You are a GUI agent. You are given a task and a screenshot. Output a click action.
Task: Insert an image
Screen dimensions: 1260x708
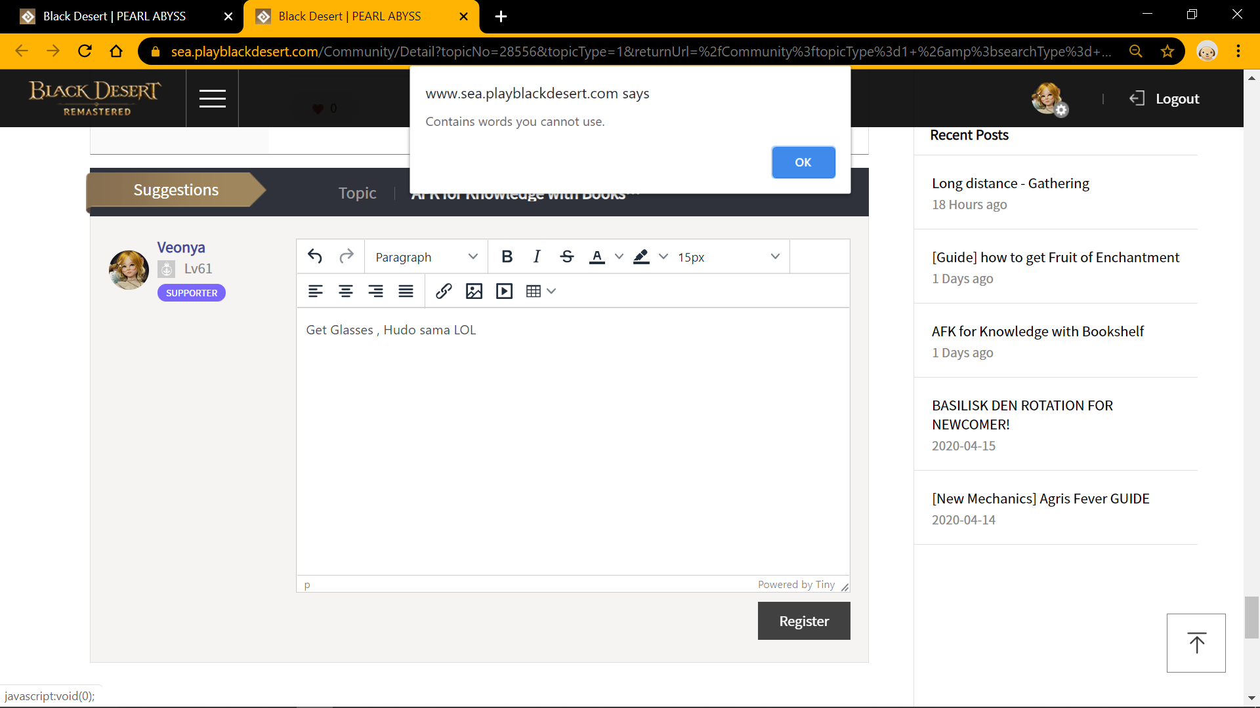pos(474,291)
